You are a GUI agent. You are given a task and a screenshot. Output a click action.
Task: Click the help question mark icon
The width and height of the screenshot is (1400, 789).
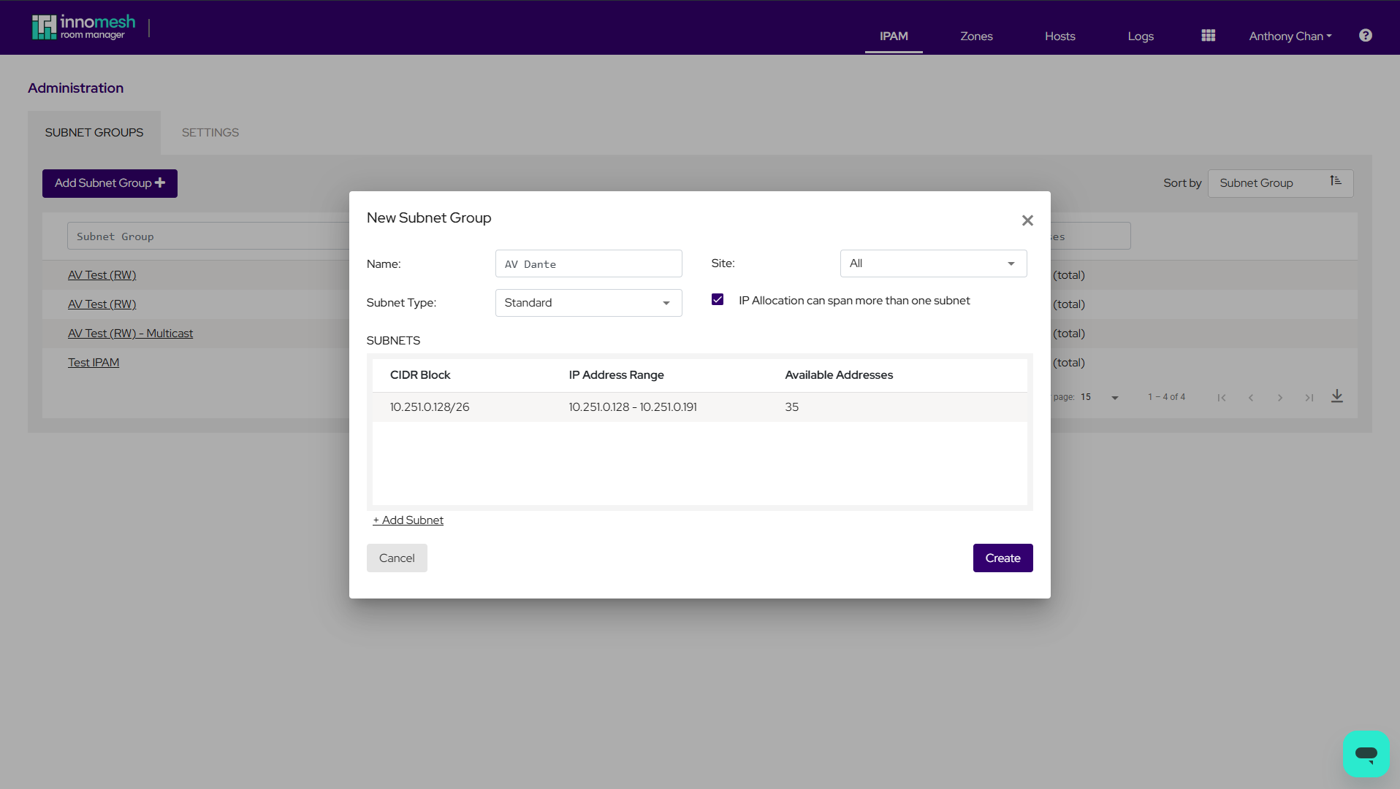1365,35
